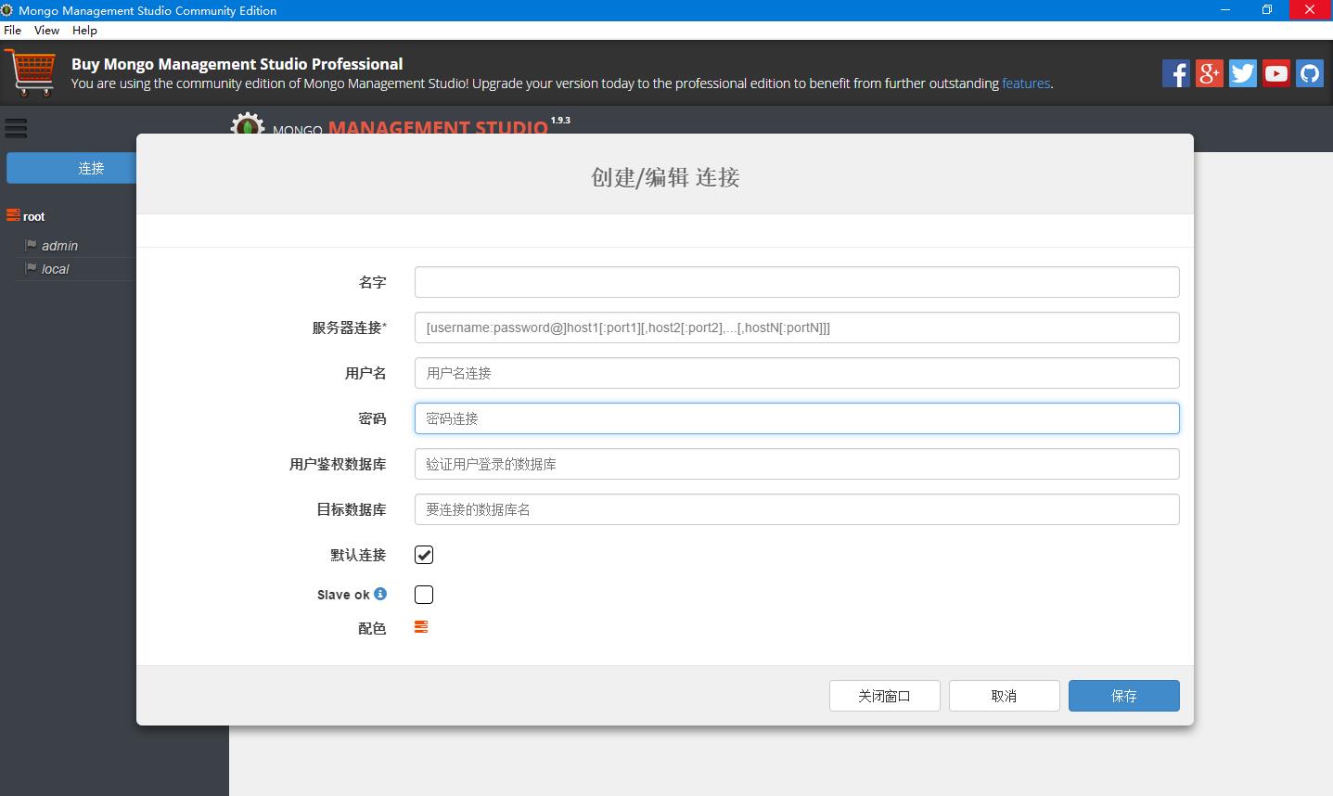Toggle the hamburger sidebar menu icon
This screenshot has height=796, width=1333.
[16, 128]
